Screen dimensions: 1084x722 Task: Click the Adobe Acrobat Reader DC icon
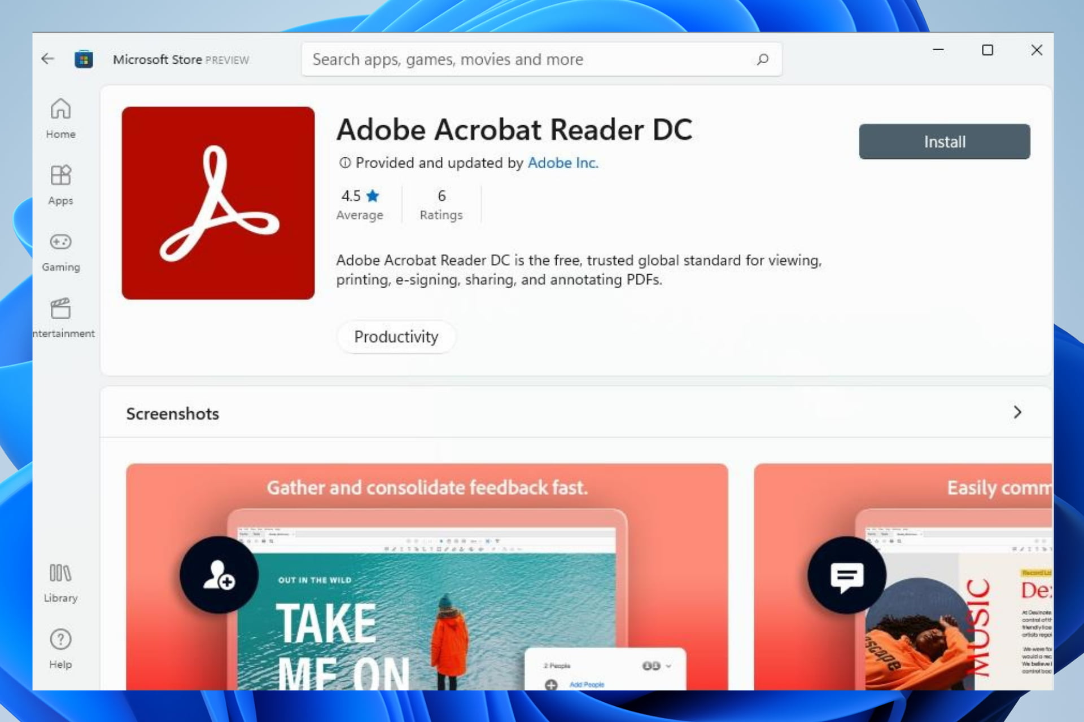pos(218,203)
